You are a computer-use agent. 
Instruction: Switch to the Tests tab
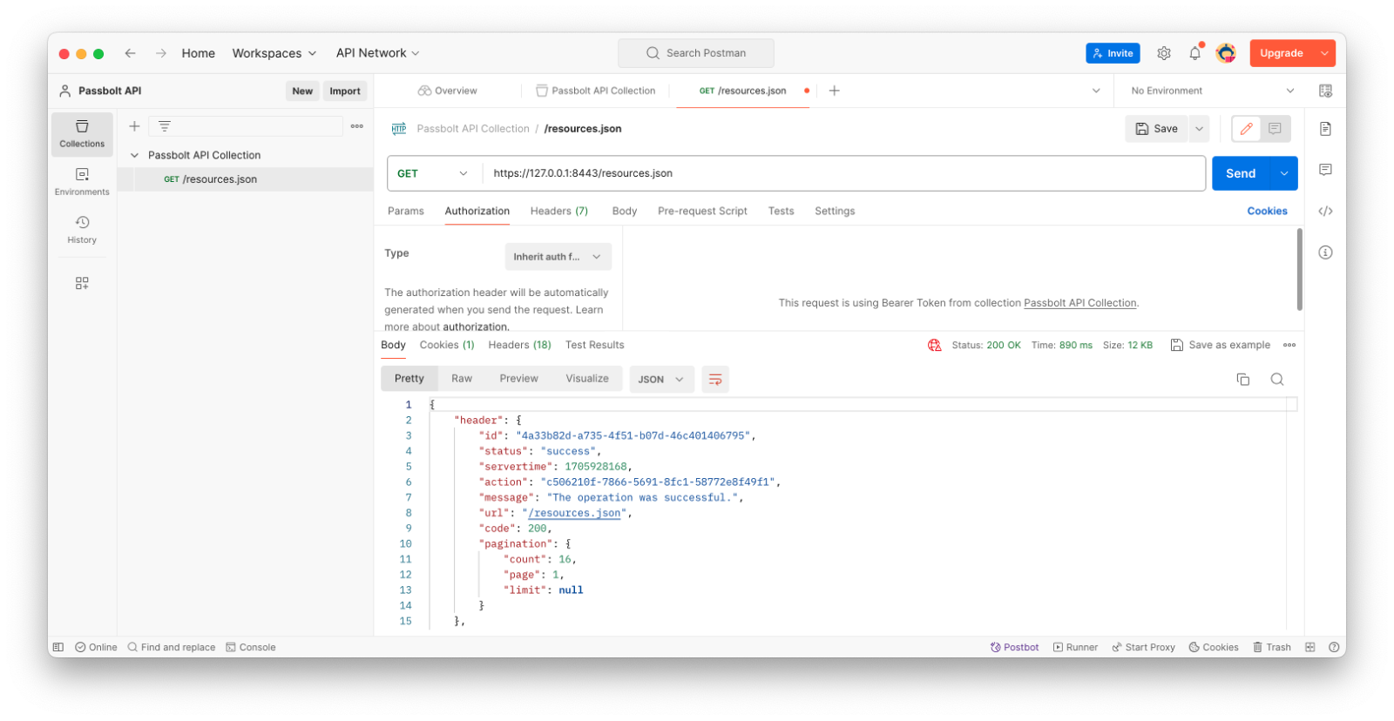click(x=781, y=211)
